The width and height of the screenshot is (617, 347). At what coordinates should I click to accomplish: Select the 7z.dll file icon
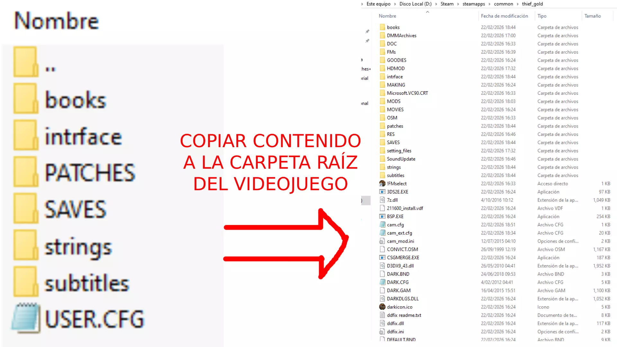[x=382, y=200]
